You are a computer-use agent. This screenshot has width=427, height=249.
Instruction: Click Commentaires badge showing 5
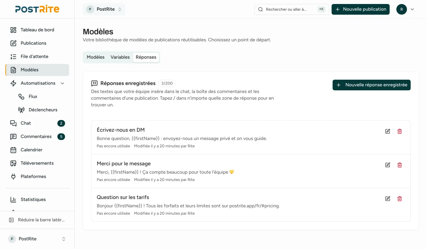[x=61, y=136]
